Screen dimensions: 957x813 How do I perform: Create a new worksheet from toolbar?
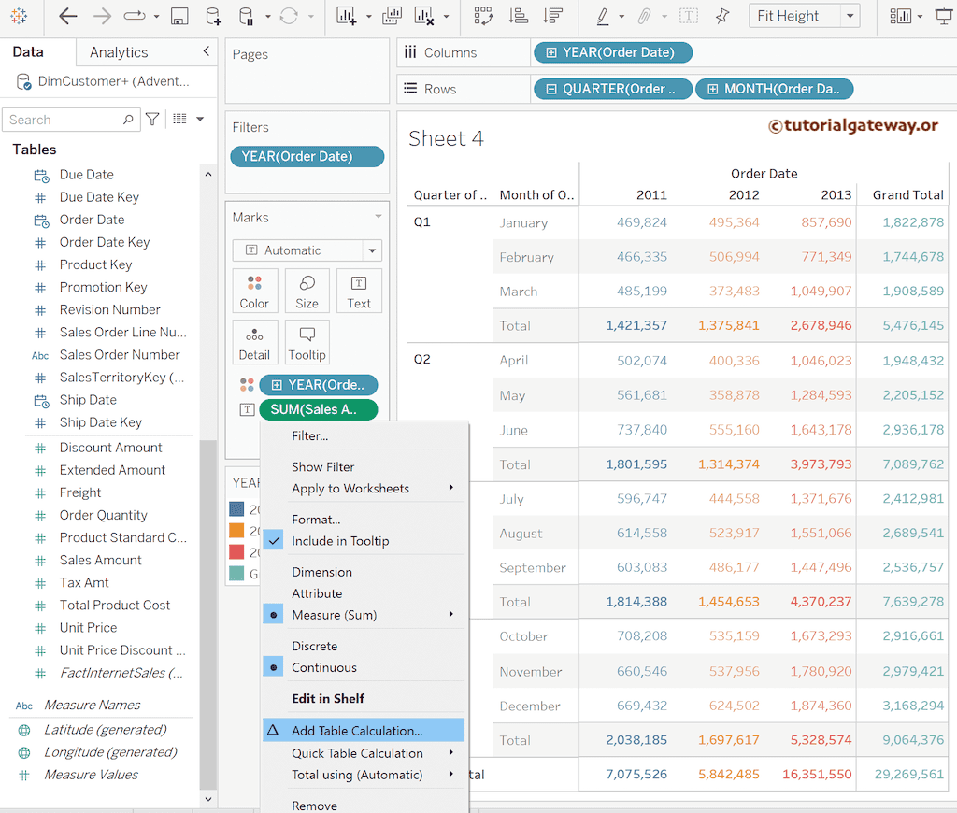346,16
